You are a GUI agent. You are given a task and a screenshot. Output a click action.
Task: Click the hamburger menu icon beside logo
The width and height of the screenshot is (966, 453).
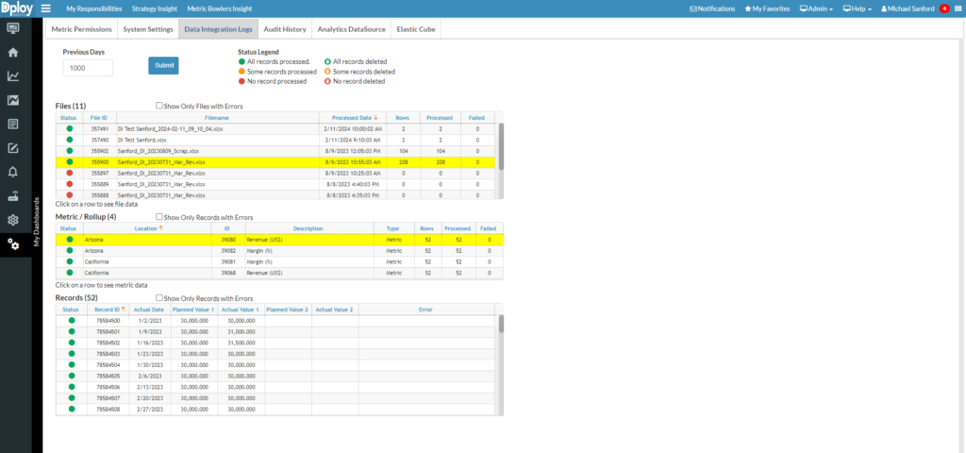coord(45,8)
